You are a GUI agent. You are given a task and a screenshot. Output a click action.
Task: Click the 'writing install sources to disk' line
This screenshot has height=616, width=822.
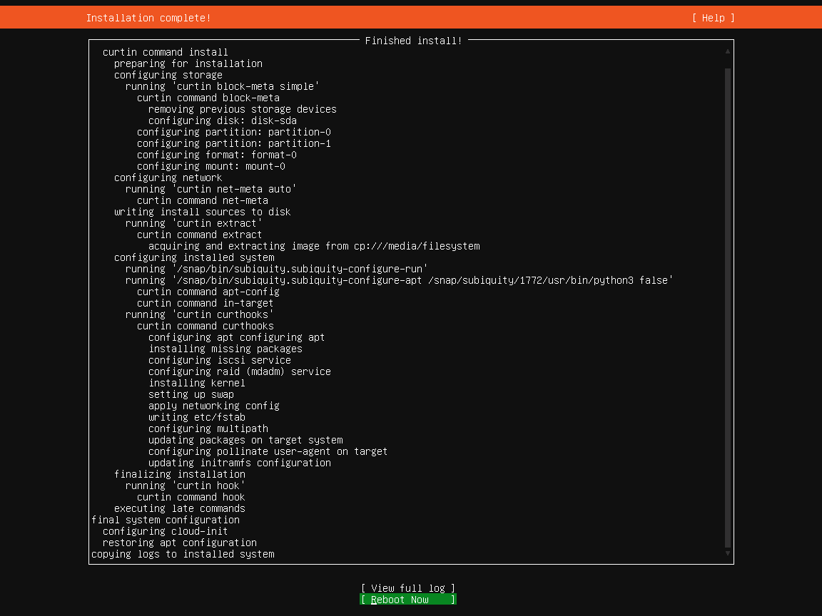(203, 212)
